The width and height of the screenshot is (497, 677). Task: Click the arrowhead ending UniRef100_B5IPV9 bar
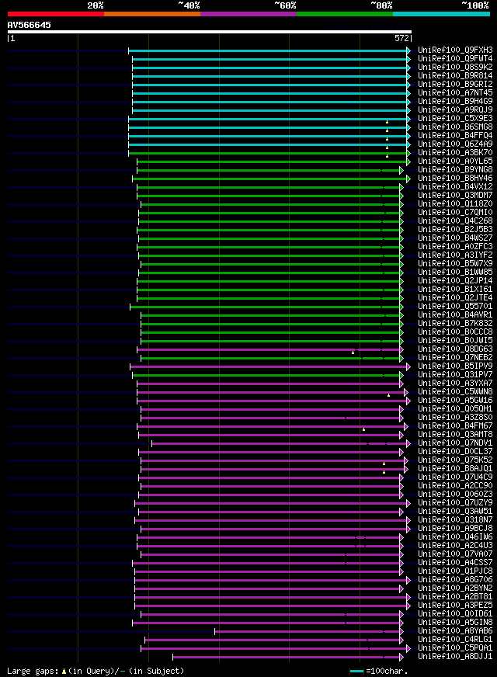pos(408,367)
